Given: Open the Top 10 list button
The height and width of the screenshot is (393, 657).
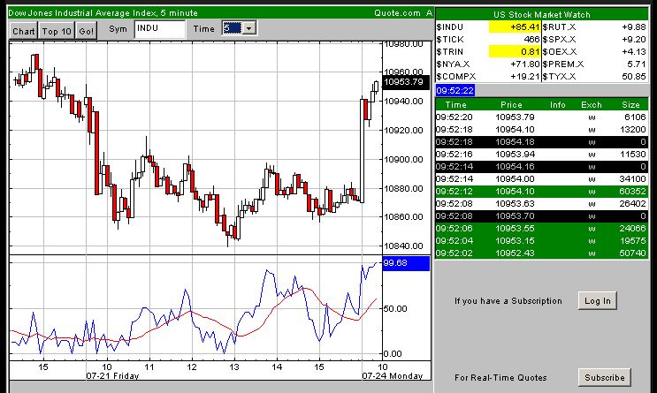Looking at the screenshot, I should pyautogui.click(x=57, y=31).
